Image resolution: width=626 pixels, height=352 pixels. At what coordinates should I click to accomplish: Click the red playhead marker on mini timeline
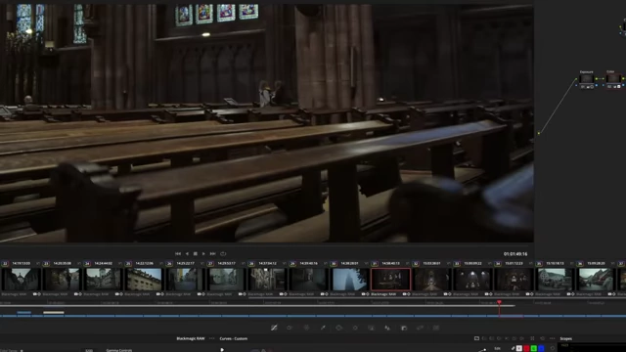tap(499, 303)
